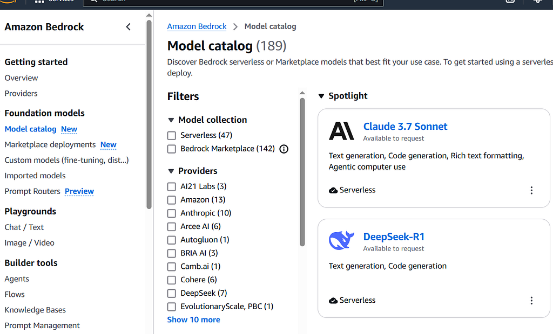Click Serverless cloud icon on Claude card
Screen dimensions: 553x334
[x=333, y=190]
